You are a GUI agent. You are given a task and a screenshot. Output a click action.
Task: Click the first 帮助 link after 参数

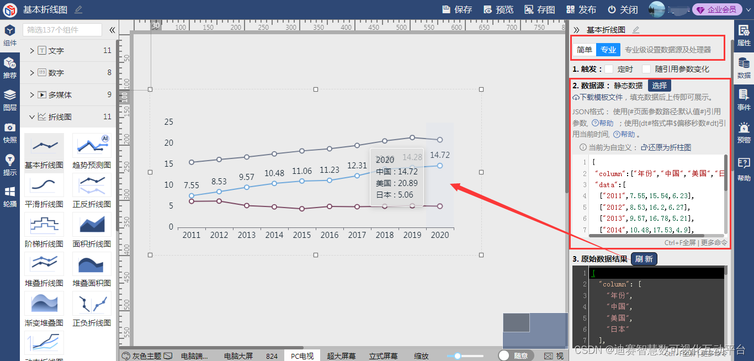602,123
